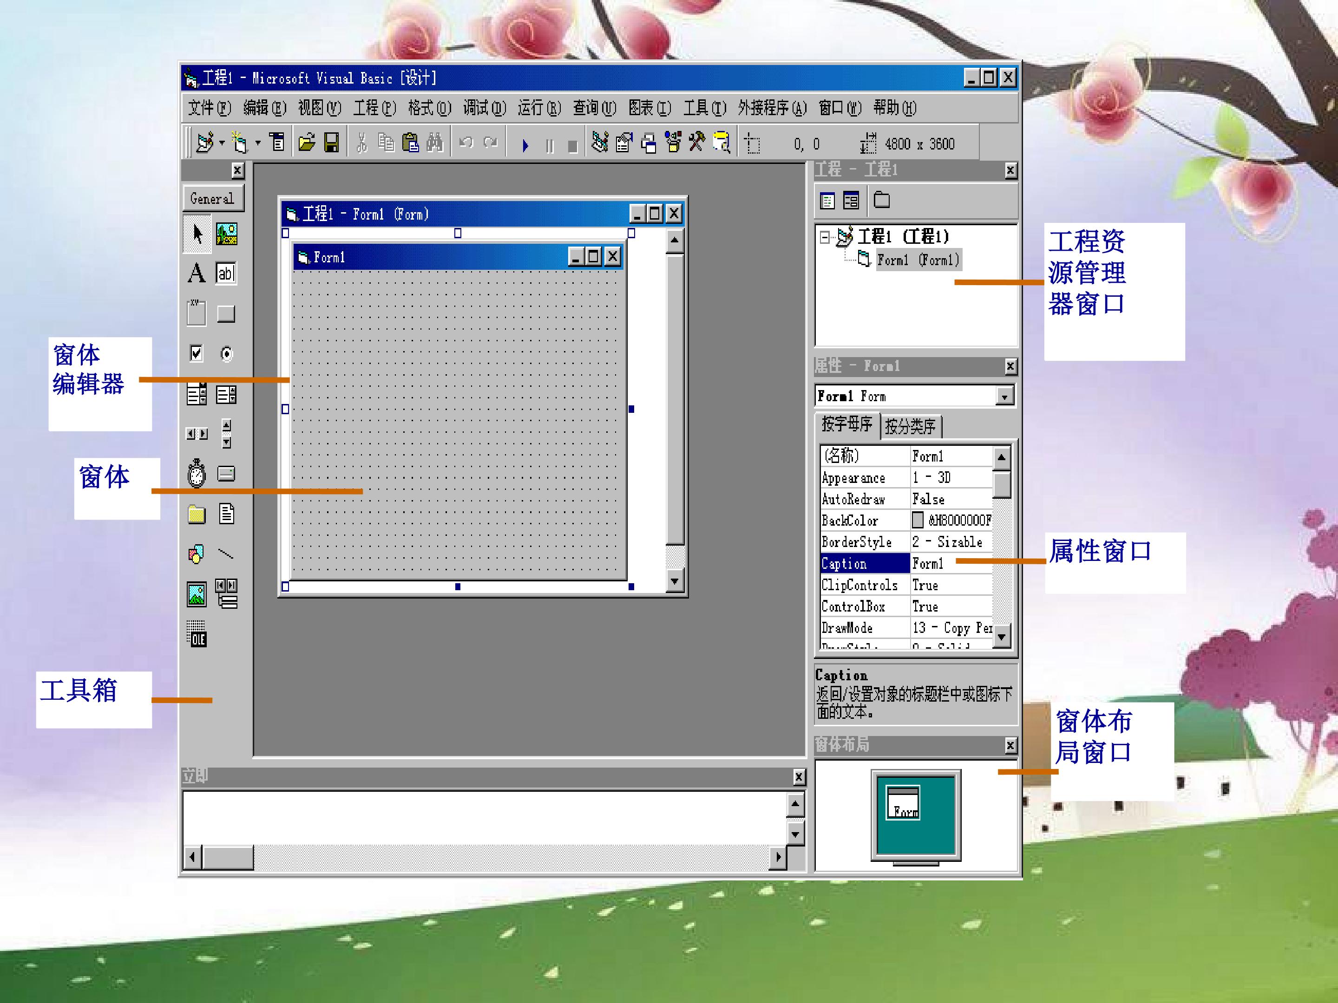Toggle Folders view in project explorer
Viewport: 1338px width, 1003px height.
(x=882, y=200)
